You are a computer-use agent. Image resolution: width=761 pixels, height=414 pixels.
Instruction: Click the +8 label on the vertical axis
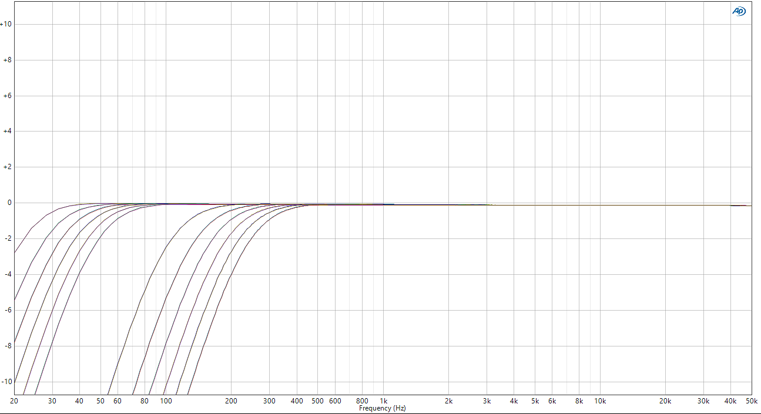pos(8,60)
